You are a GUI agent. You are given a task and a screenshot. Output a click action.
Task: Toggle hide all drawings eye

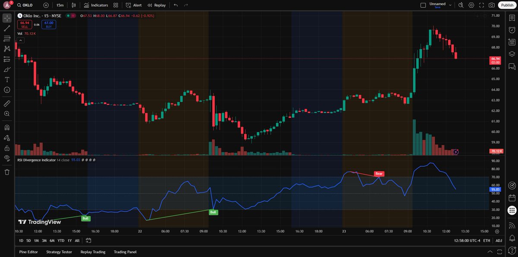pyautogui.click(x=7, y=158)
